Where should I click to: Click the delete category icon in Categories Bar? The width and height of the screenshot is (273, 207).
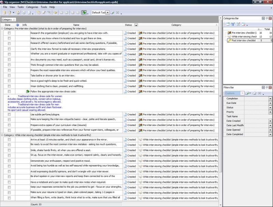244,24
